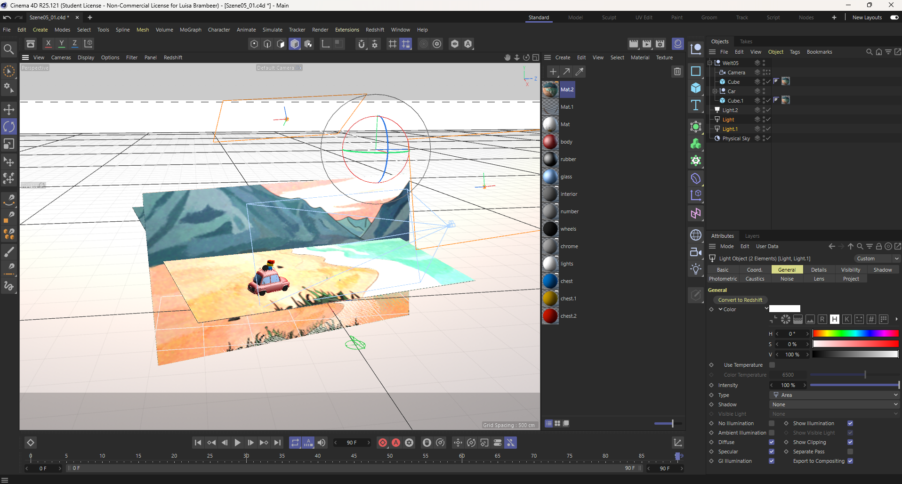The height and width of the screenshot is (484, 902).
Task: Open the light Type dropdown
Action: pyautogui.click(x=835, y=395)
